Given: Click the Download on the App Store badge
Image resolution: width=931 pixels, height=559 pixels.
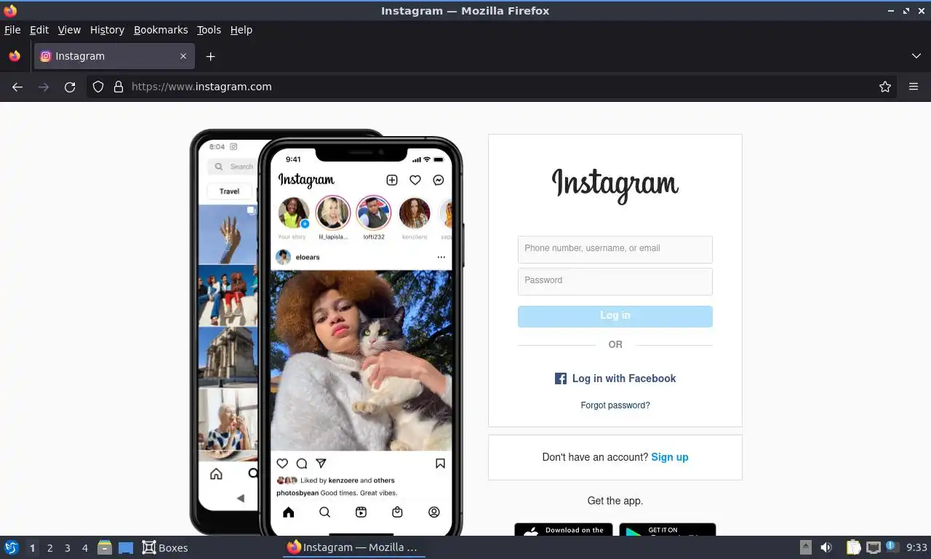Looking at the screenshot, I should pyautogui.click(x=564, y=530).
